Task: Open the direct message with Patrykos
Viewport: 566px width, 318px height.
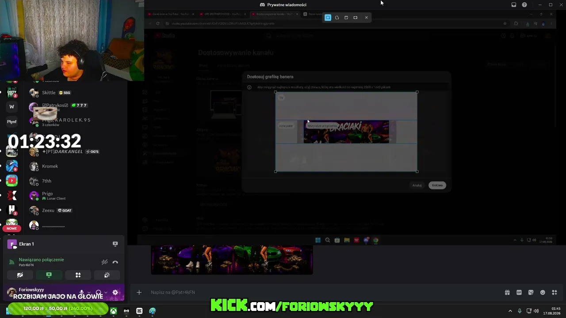Action: click(75, 107)
